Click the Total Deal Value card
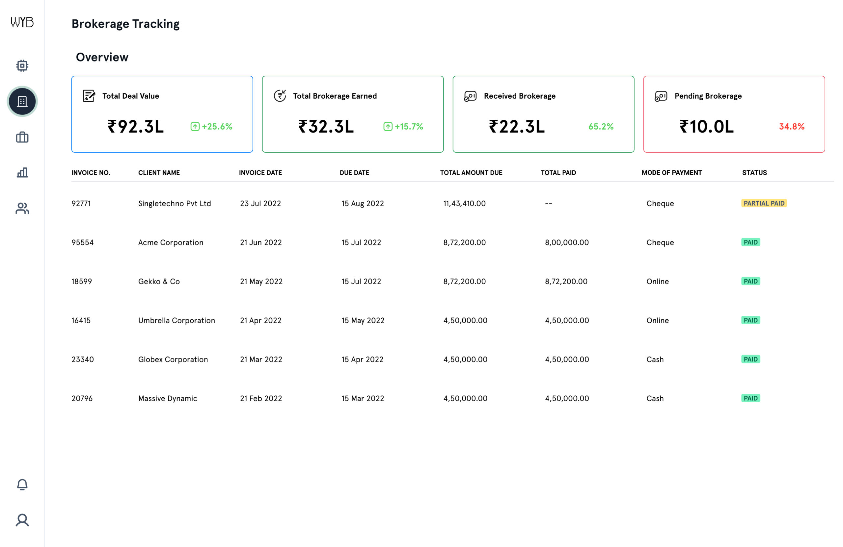This screenshot has width=843, height=547. [162, 114]
